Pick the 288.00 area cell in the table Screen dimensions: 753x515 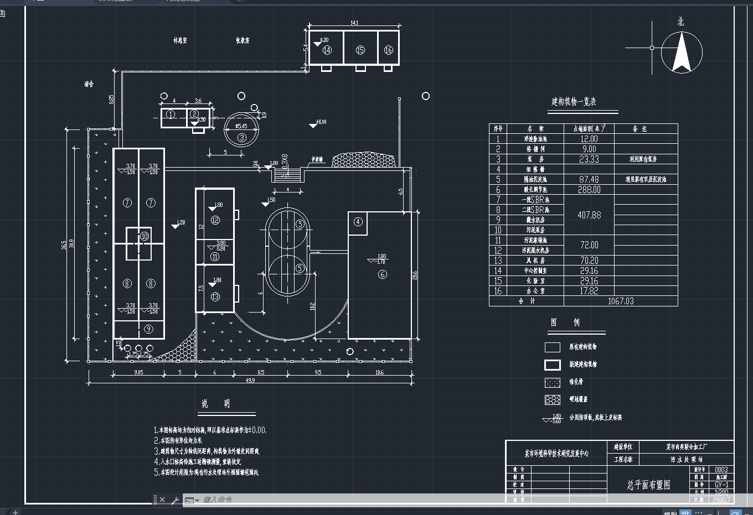(x=589, y=189)
